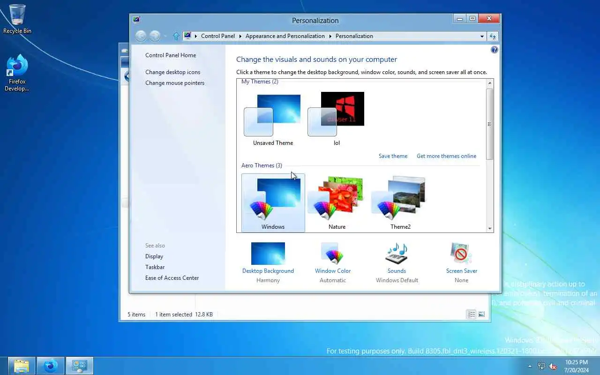Open Firefox from the taskbar
The image size is (600, 375).
(51, 366)
